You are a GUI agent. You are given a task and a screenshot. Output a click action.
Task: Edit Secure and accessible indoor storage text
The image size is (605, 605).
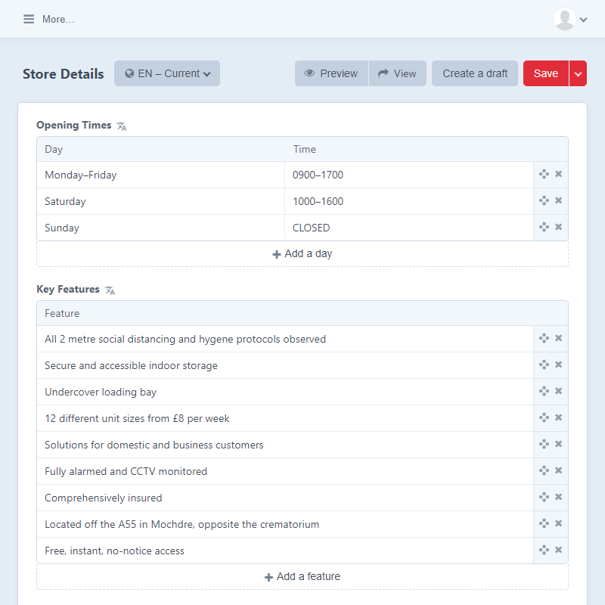click(x=285, y=365)
